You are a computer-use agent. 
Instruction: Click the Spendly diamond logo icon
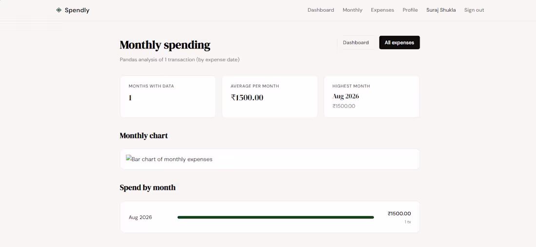pos(59,10)
